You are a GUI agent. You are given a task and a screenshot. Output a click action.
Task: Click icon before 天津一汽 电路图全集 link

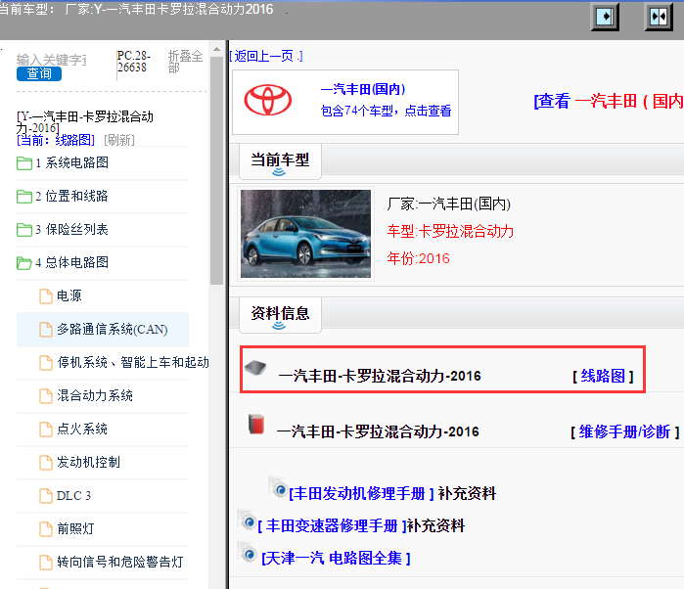[x=248, y=553]
